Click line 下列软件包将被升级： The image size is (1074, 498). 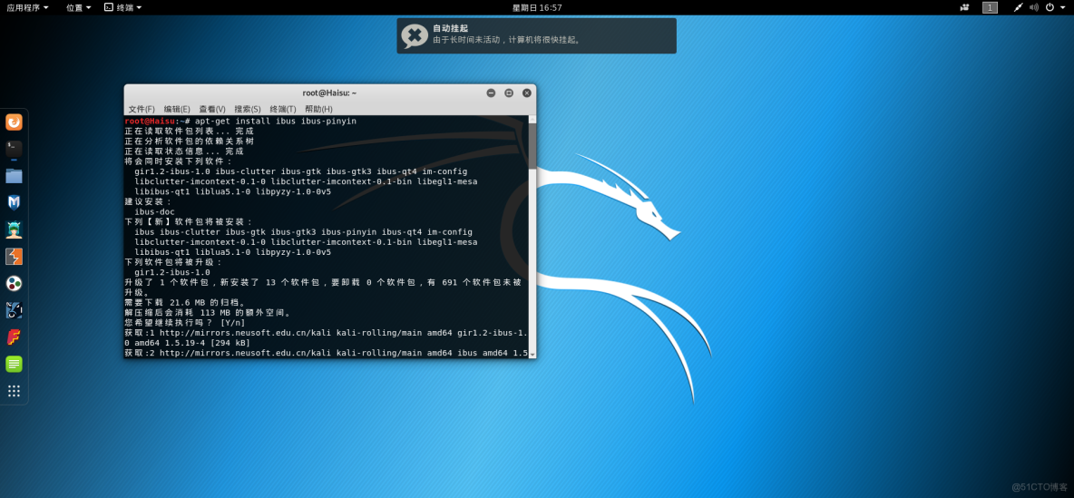click(175, 262)
